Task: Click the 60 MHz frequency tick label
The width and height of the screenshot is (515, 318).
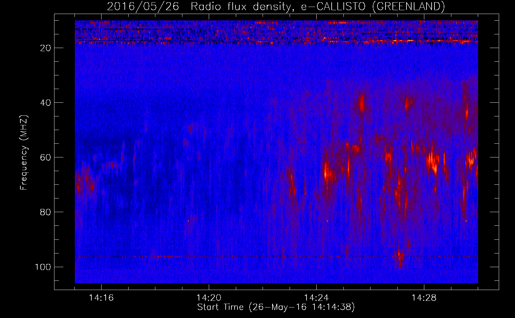Action: [46, 157]
